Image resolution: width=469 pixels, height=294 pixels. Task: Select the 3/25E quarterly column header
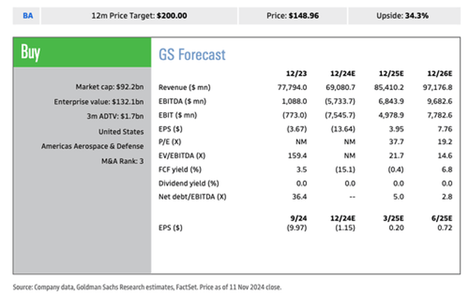click(x=393, y=218)
